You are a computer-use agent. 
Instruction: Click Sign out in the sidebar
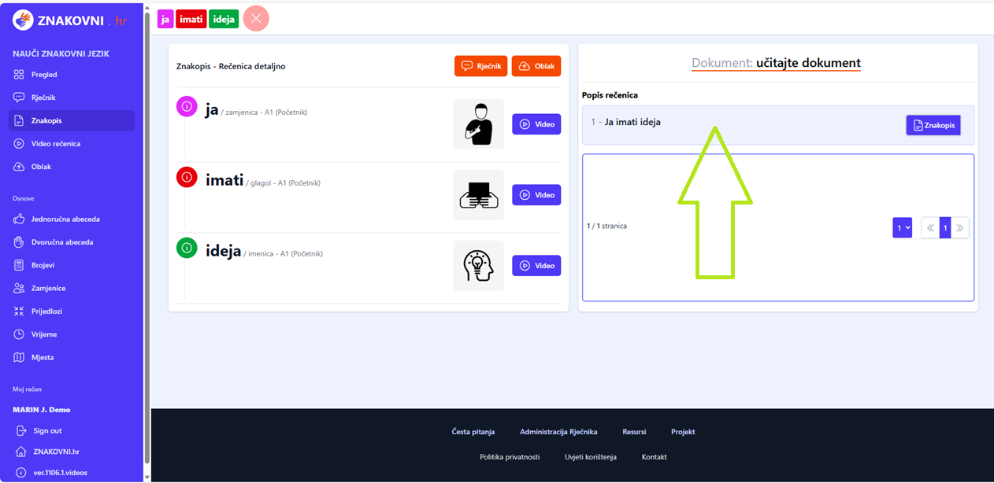tap(46, 431)
